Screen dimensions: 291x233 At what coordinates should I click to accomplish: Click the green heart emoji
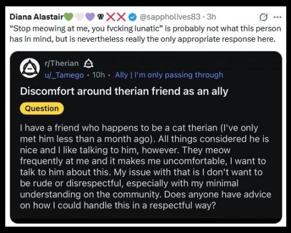click(x=69, y=17)
